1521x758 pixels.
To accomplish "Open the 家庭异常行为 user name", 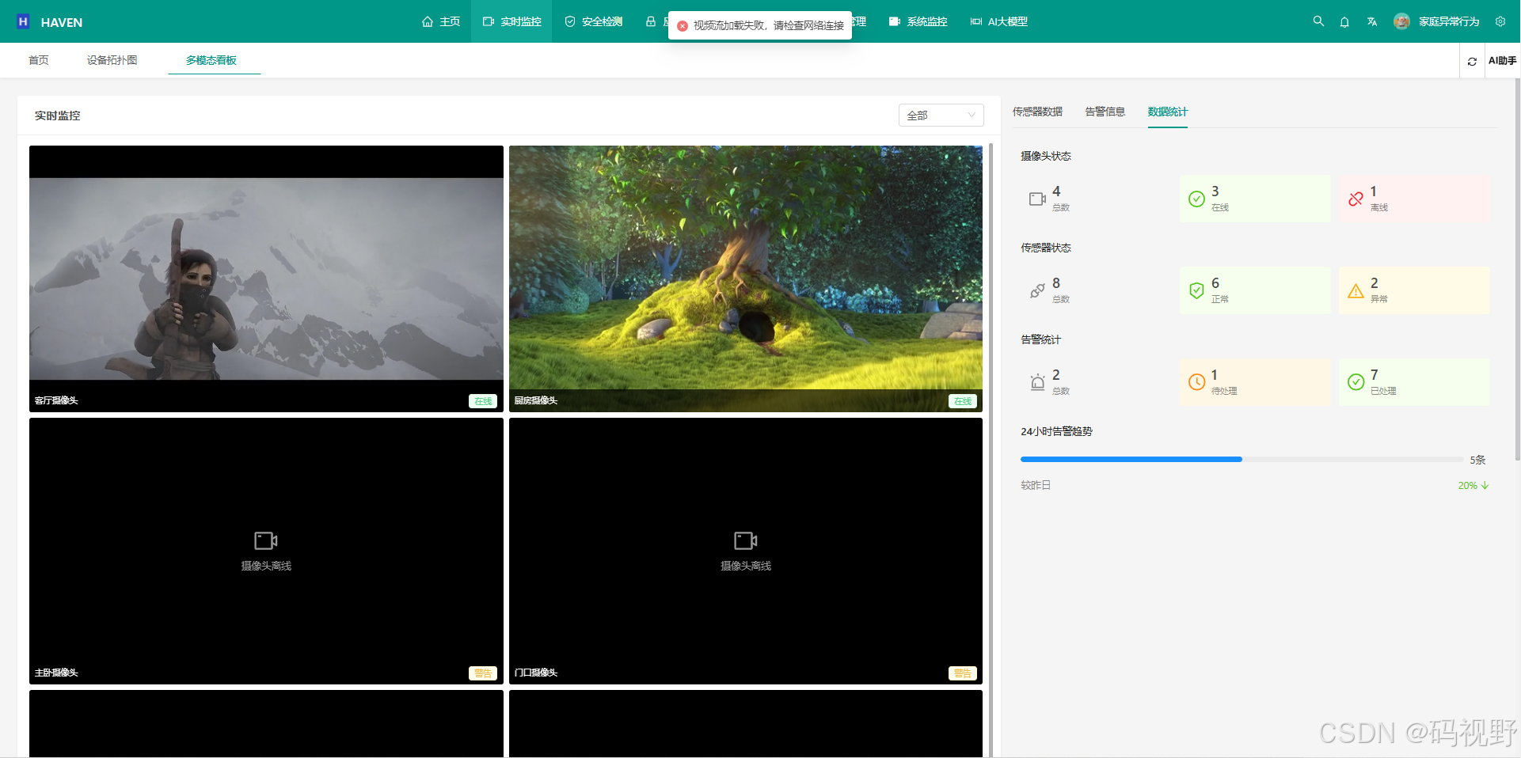I will (1449, 21).
